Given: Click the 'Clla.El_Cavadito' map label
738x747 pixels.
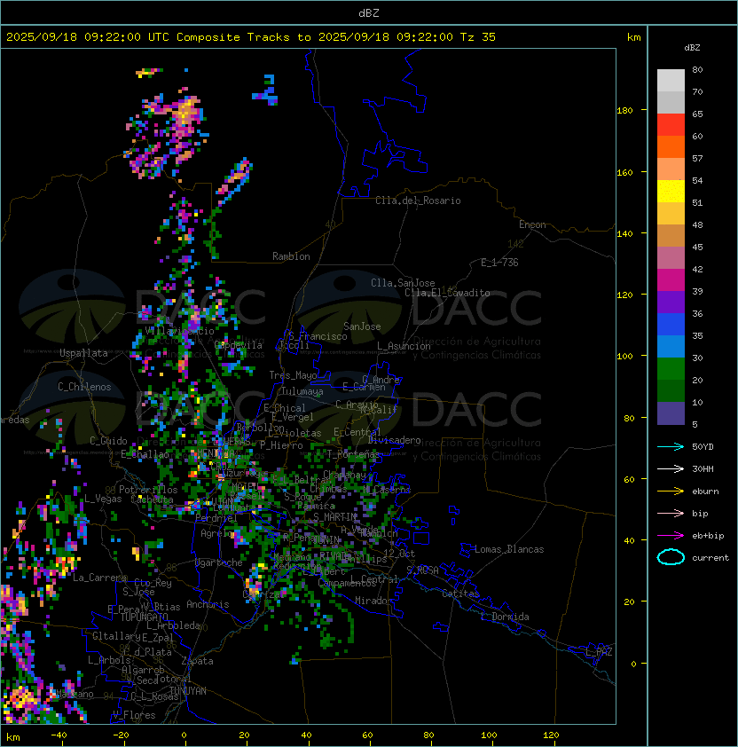Looking at the screenshot, I should point(447,293).
